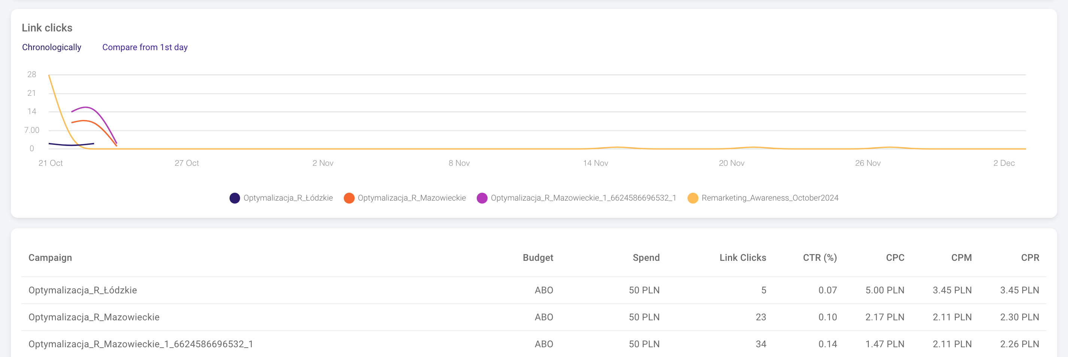Screen dimensions: 1068x357
Task: Click the Optymalizacja_R_Mazowieckie legend label
Action: [411, 198]
